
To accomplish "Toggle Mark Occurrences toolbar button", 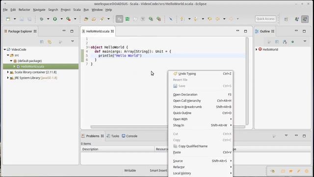I will pos(119,19).
